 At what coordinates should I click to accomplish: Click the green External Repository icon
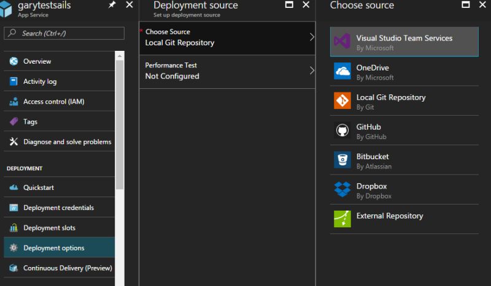(x=342, y=219)
